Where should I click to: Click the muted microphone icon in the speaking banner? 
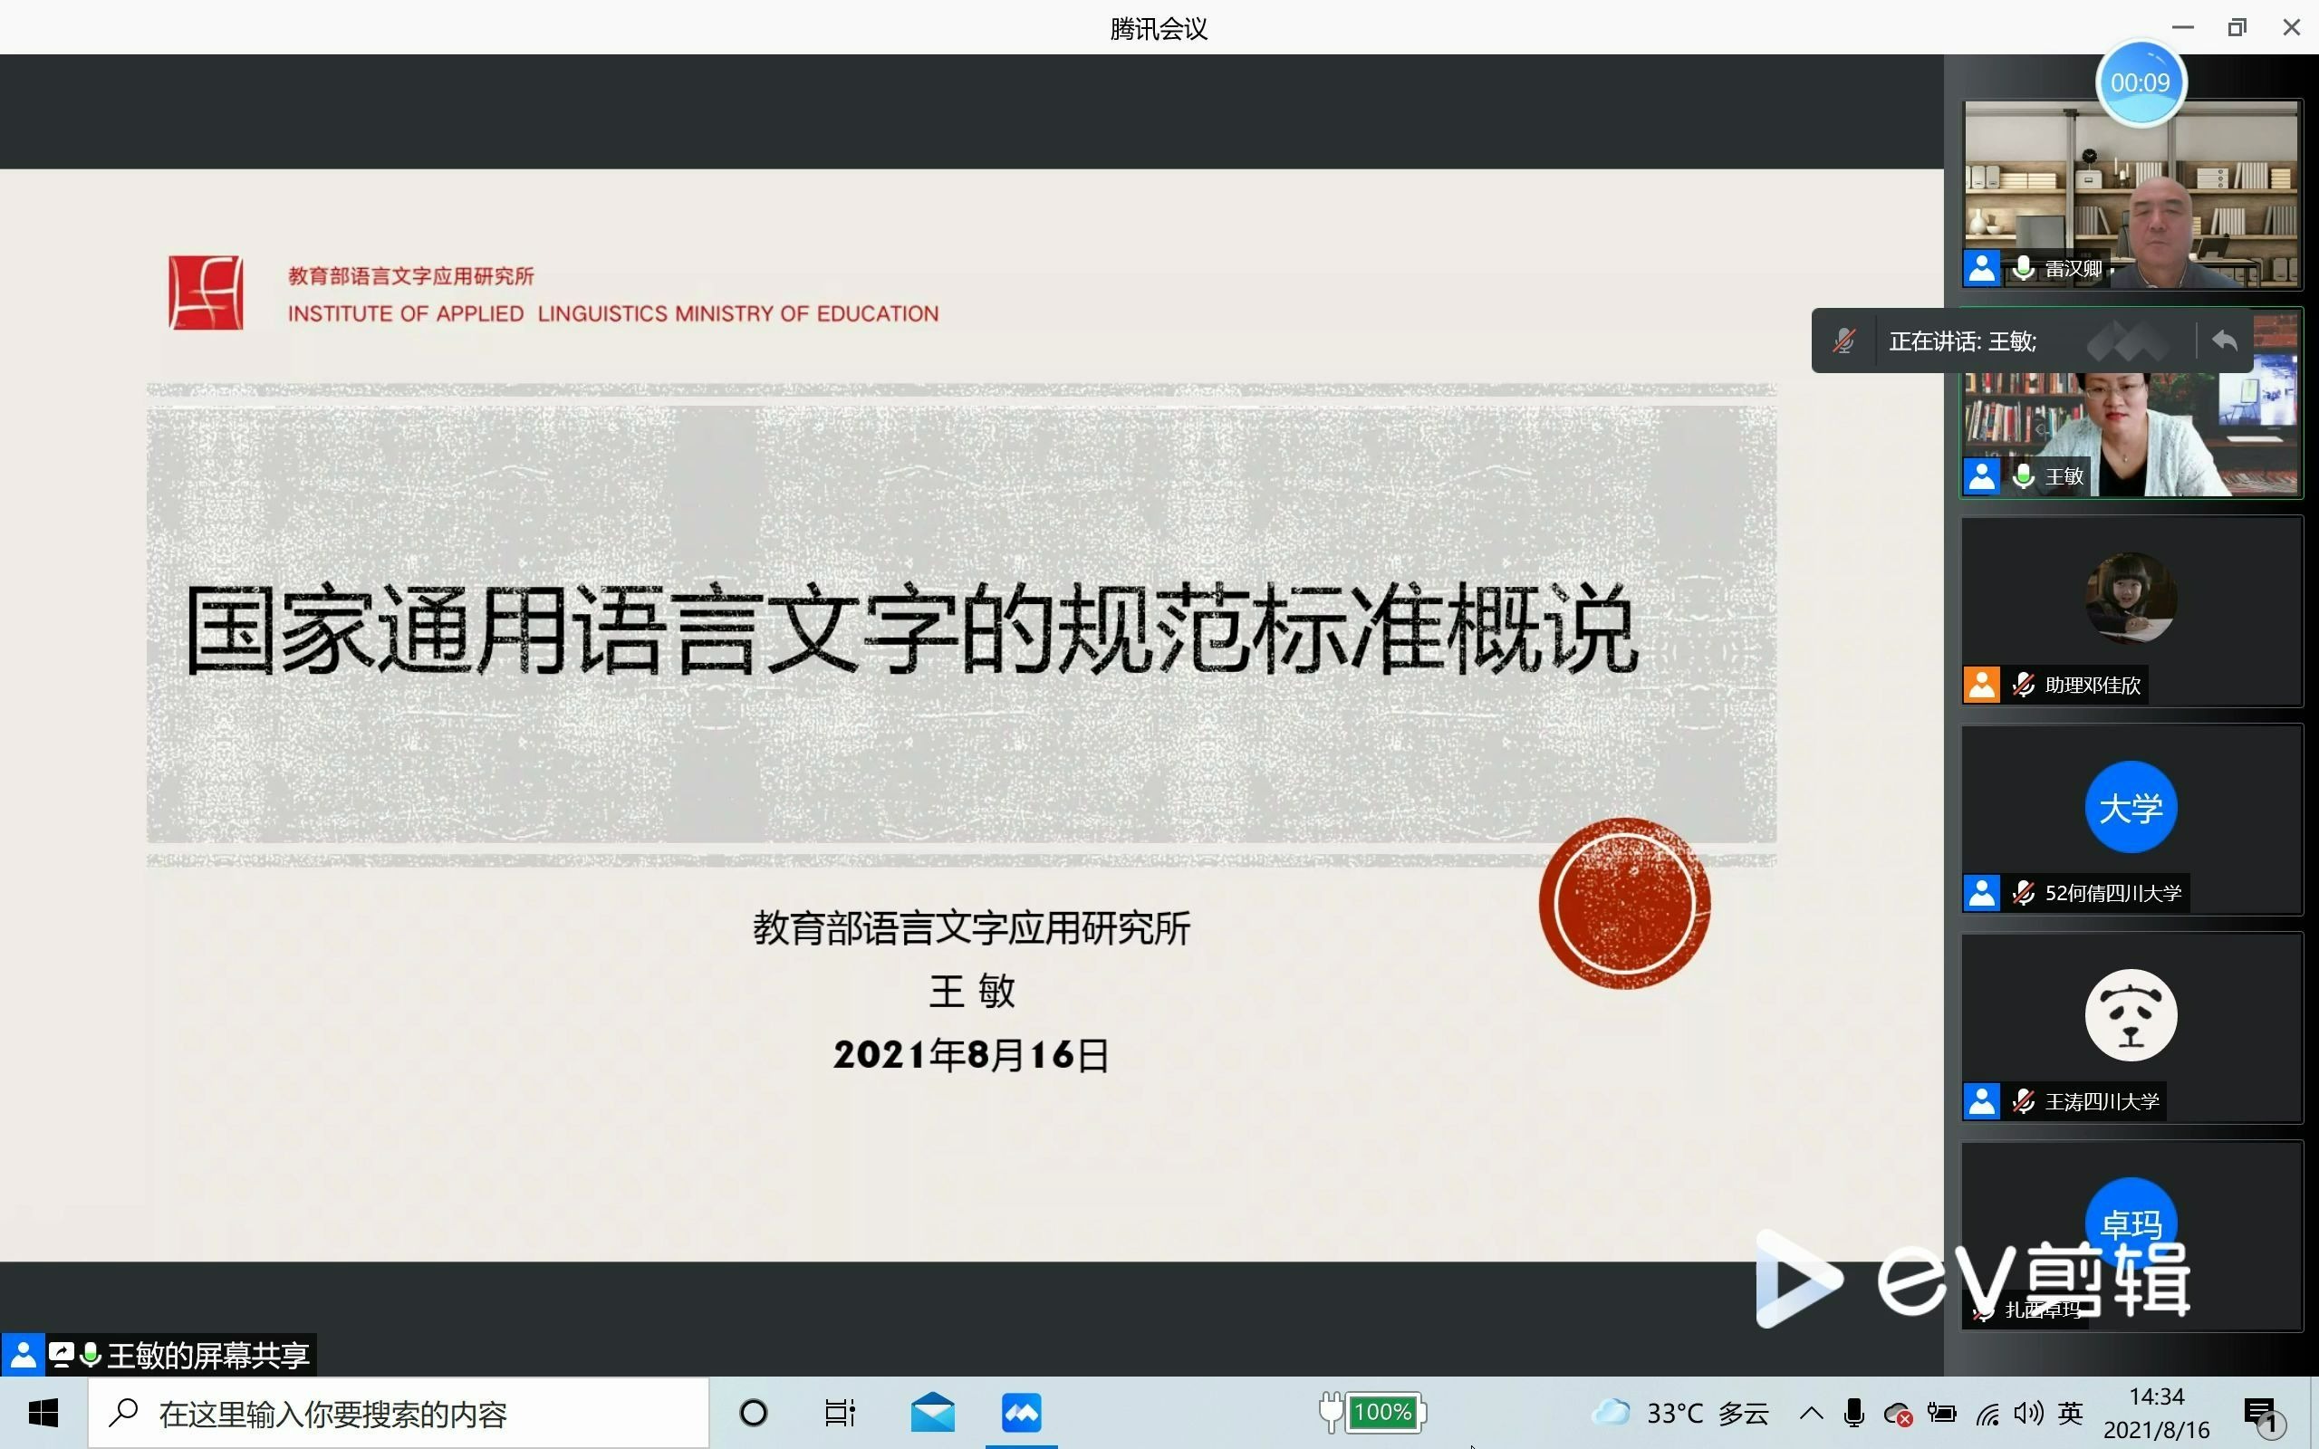click(x=1843, y=341)
